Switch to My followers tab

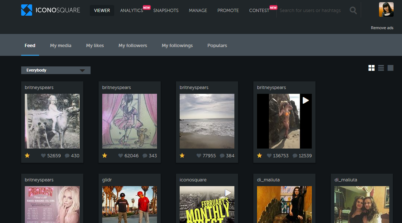pyautogui.click(x=133, y=46)
